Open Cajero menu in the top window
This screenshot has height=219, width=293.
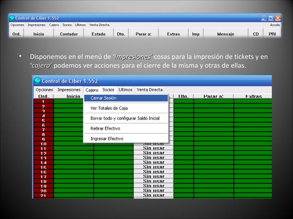tap(54, 25)
